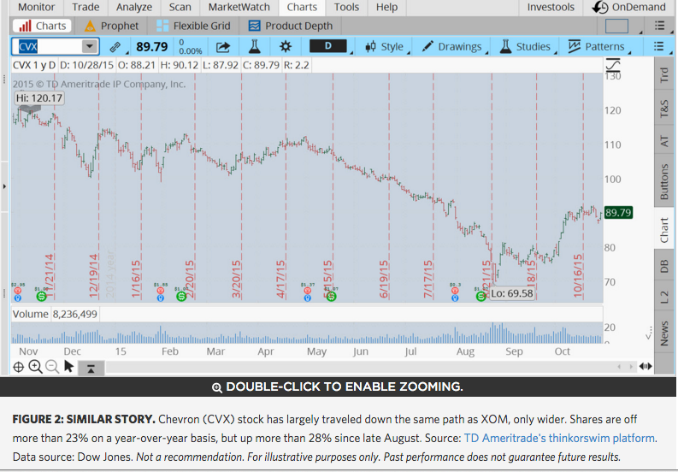The width and height of the screenshot is (678, 472).
Task: Open the L2 side panel tab
Action: click(664, 298)
